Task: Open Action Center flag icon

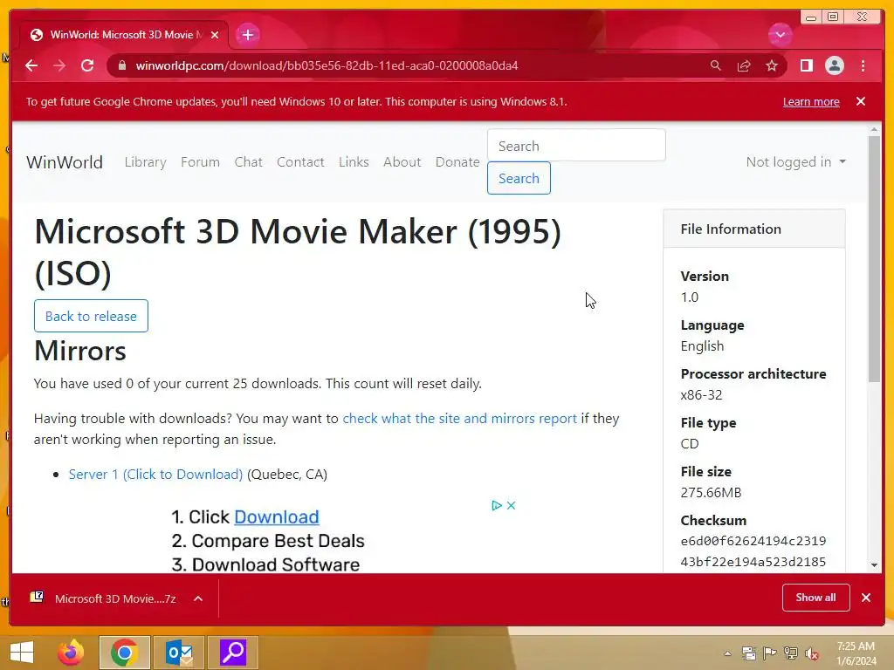Action: click(x=770, y=653)
